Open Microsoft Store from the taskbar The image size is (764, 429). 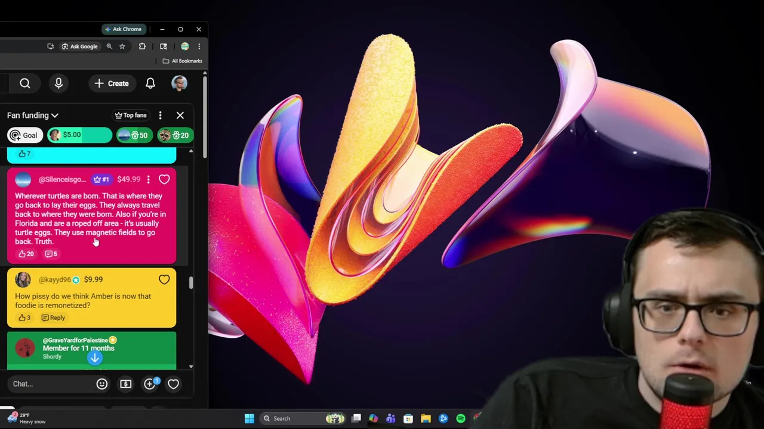click(x=408, y=418)
